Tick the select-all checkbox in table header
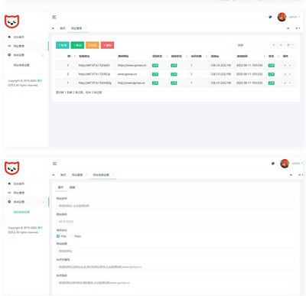The width and height of the screenshot is (306, 296). pos(60,56)
